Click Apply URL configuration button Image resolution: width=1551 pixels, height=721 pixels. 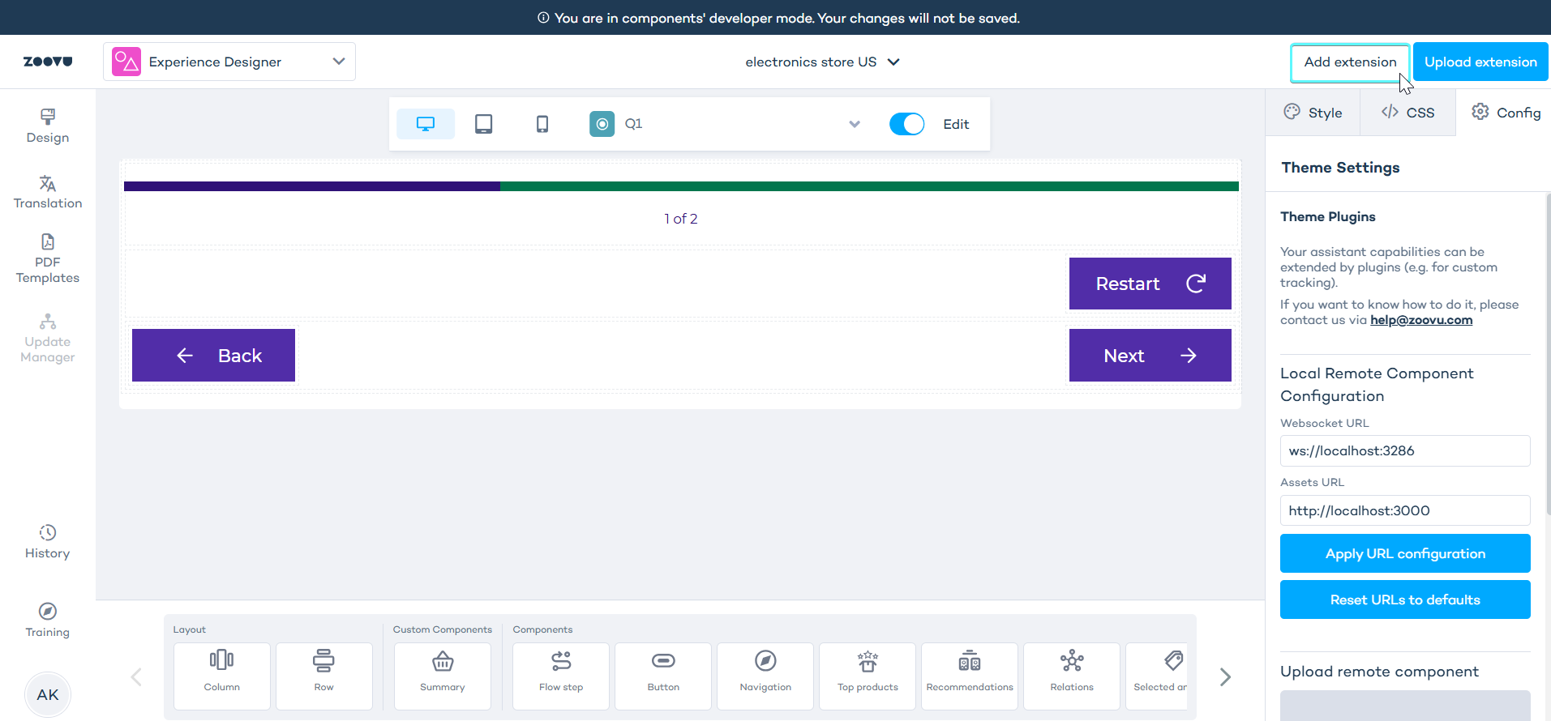point(1405,553)
